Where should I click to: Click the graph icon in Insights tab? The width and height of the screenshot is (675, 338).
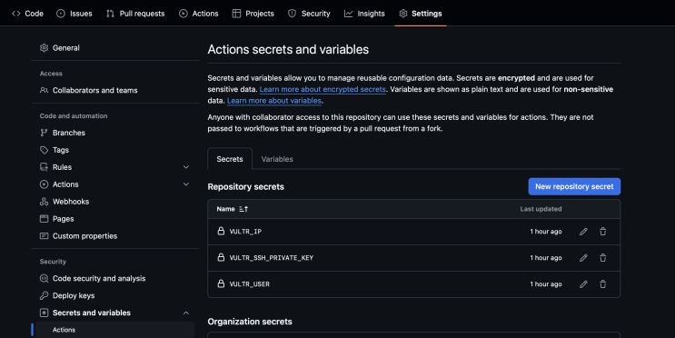(348, 14)
